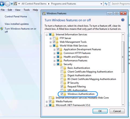Open the help question mark icon
Screen dimensions: 130x119
pyautogui.click(x=123, y=20)
